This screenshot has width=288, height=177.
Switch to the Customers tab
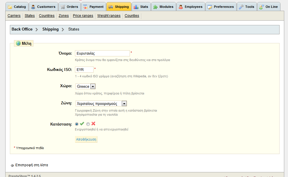44,7
